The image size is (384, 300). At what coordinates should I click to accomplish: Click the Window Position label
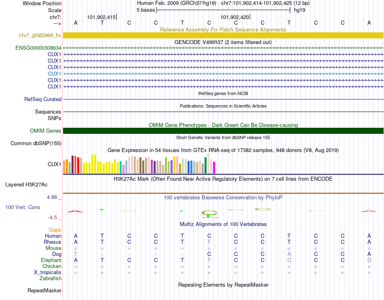point(42,3)
